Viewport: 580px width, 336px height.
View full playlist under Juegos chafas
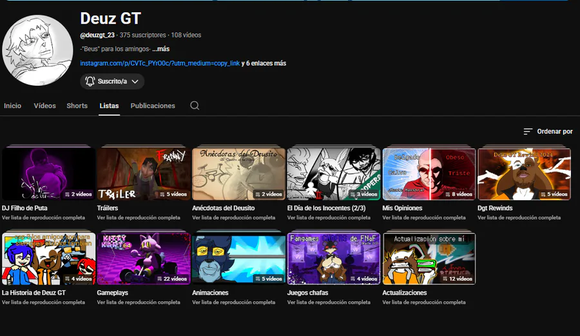(329, 303)
